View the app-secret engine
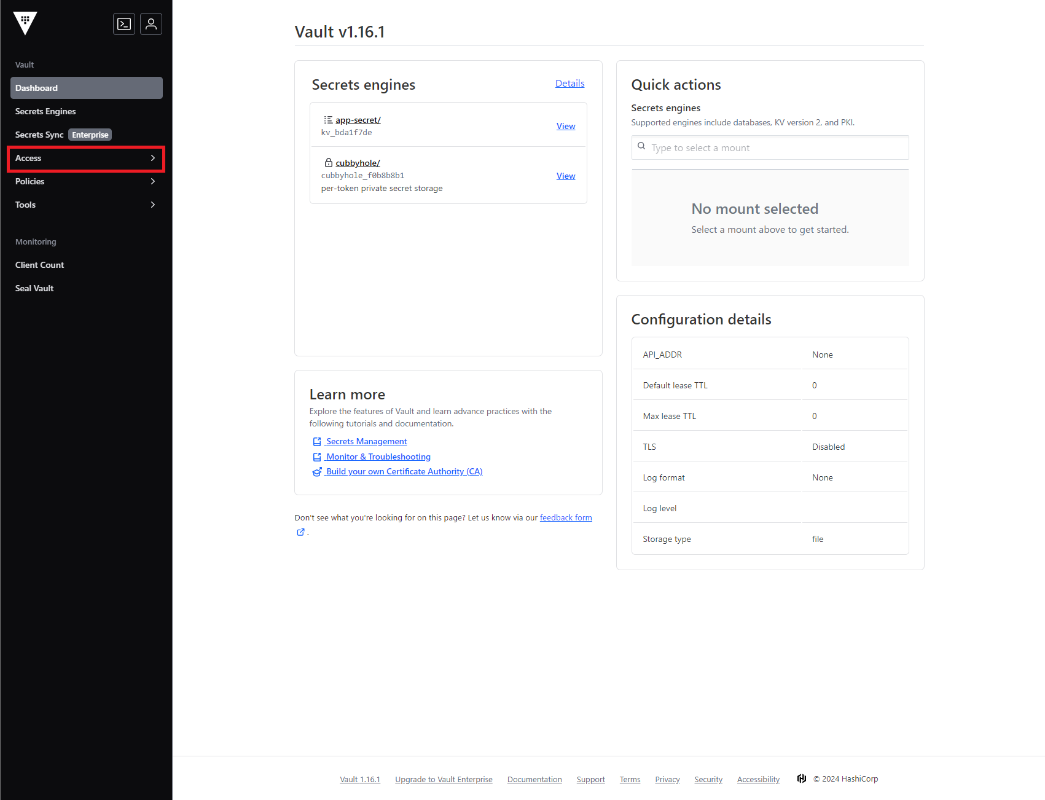Screen dimensions: 1045x800 click(566, 126)
